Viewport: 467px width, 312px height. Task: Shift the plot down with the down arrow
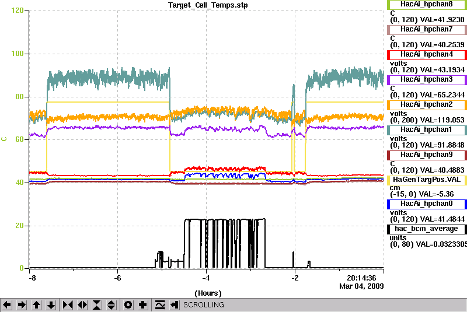pos(51,305)
